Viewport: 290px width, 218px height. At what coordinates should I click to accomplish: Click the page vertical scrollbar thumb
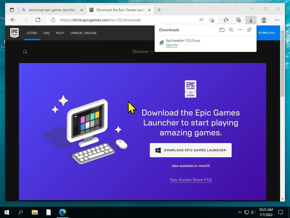click(282, 63)
